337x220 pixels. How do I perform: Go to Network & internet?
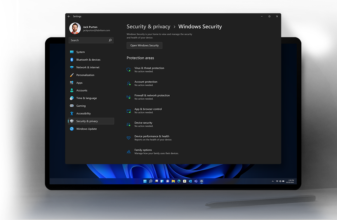click(x=91, y=67)
